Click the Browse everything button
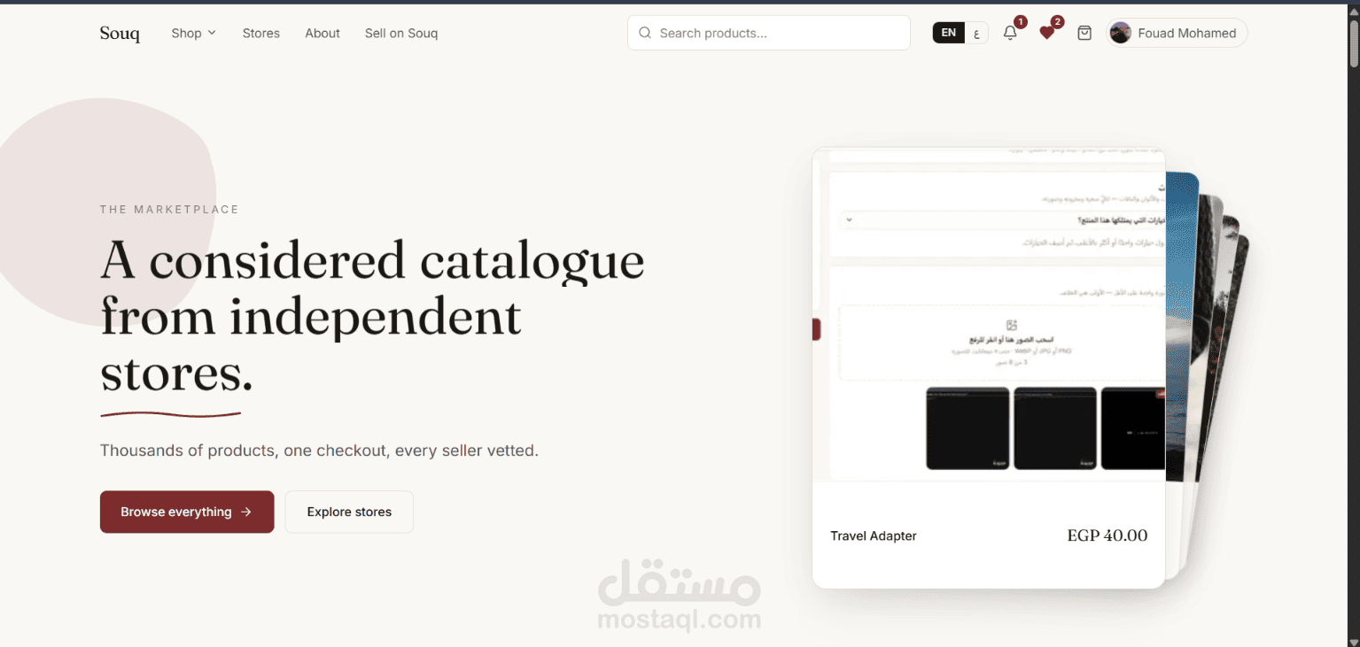1360x647 pixels. pos(187,512)
